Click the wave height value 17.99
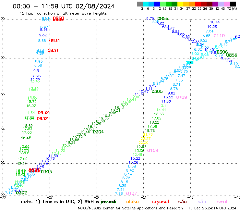The height and width of the screenshot is (211, 240). (23, 159)
